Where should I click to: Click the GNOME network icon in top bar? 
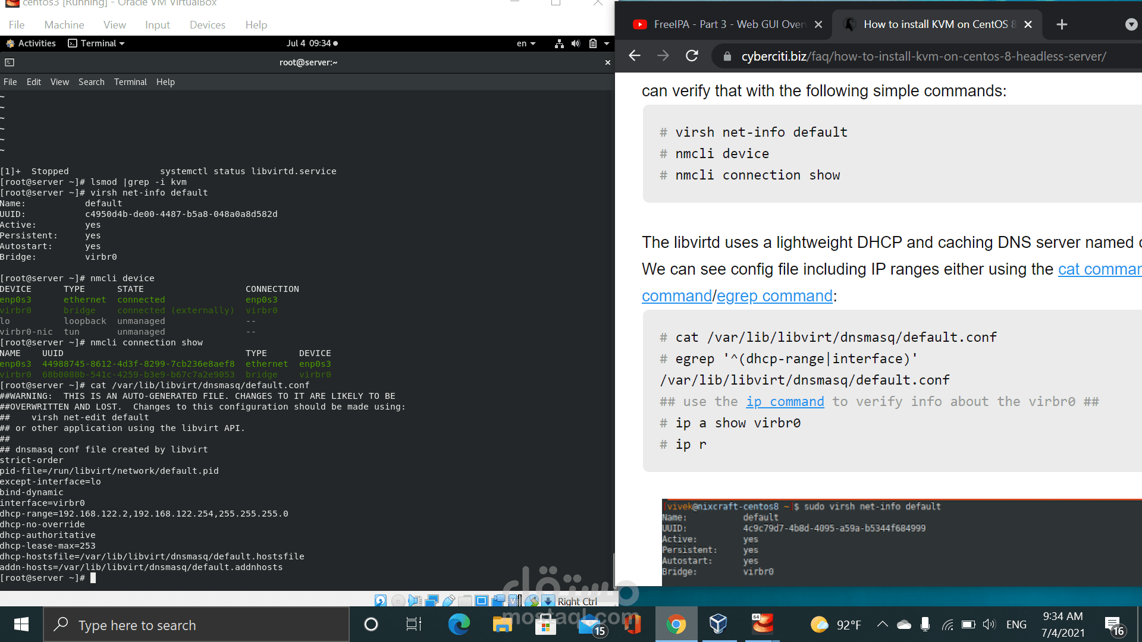point(559,43)
